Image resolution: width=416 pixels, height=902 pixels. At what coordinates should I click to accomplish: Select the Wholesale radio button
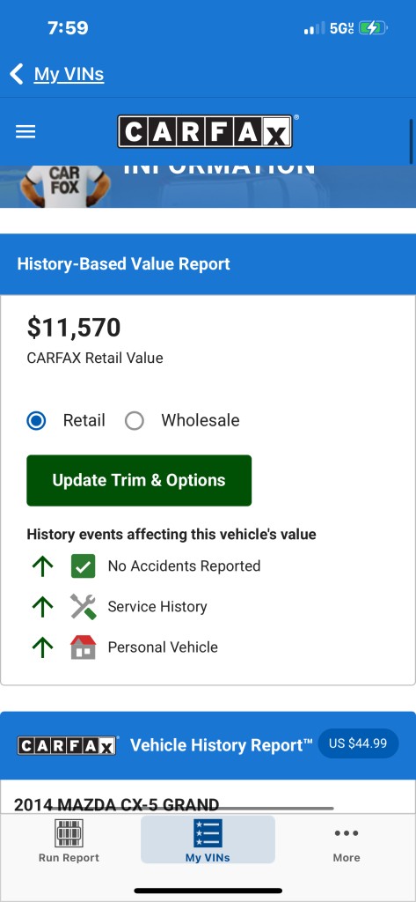135,420
